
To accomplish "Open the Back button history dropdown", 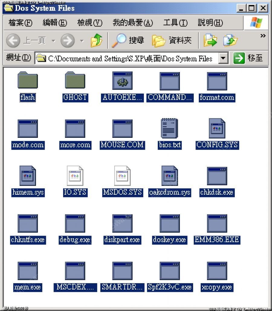I will coord(53,41).
